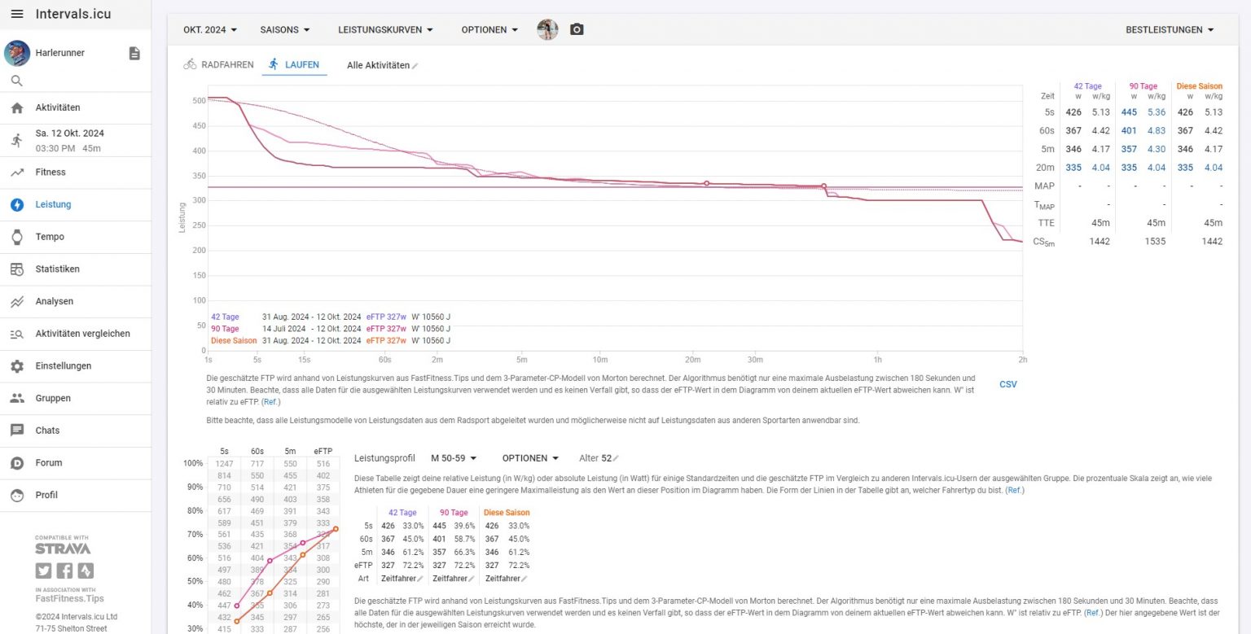
Task: Click the camera icon in the toolbar
Action: coord(577,29)
